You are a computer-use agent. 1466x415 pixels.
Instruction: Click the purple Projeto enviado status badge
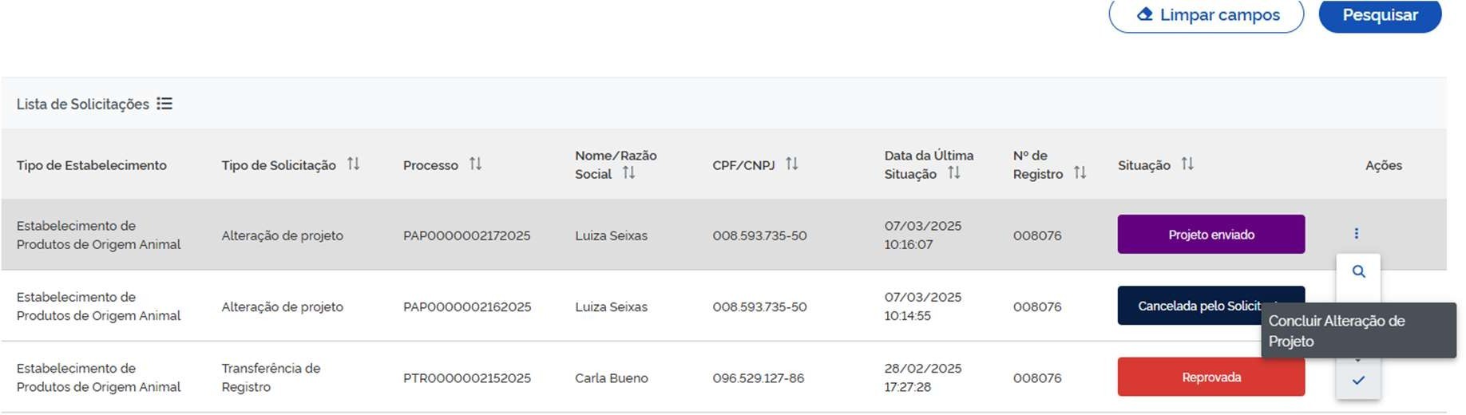[x=1210, y=235]
